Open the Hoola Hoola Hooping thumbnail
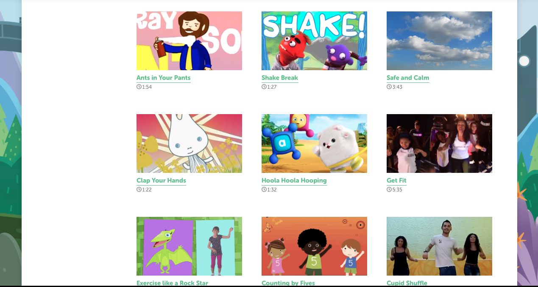Viewport: 538px width, 287px height. [314, 143]
